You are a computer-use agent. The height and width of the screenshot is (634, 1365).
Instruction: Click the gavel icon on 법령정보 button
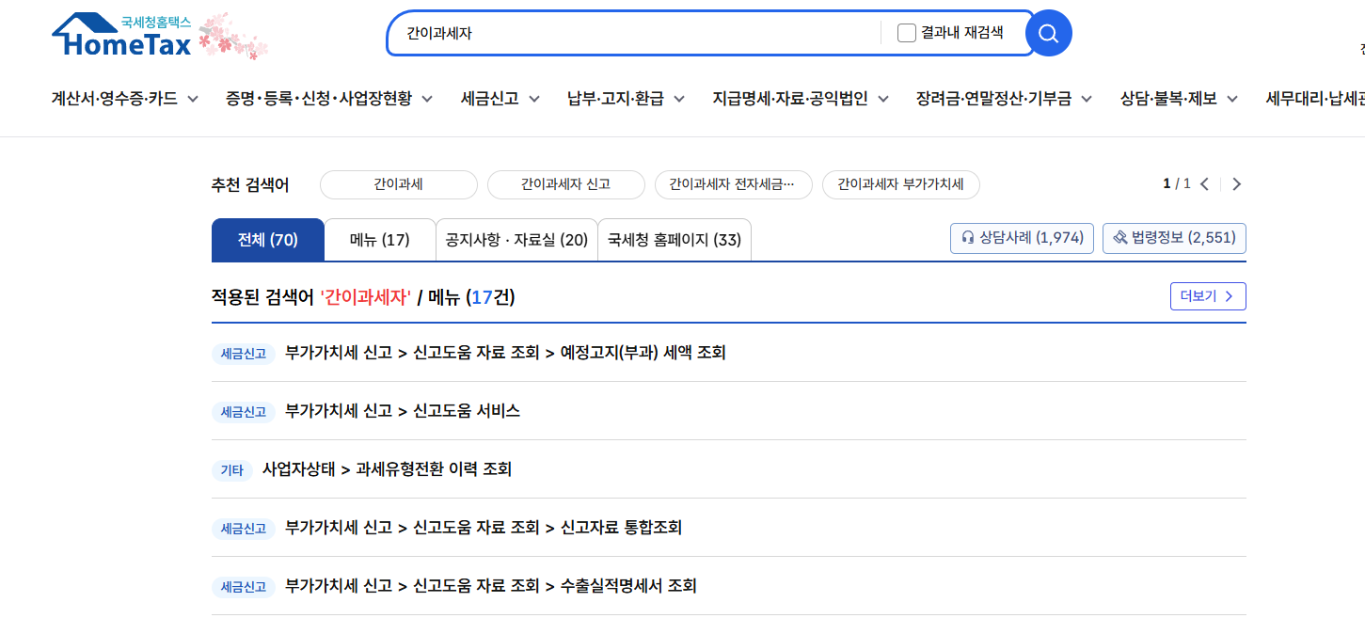(1119, 237)
